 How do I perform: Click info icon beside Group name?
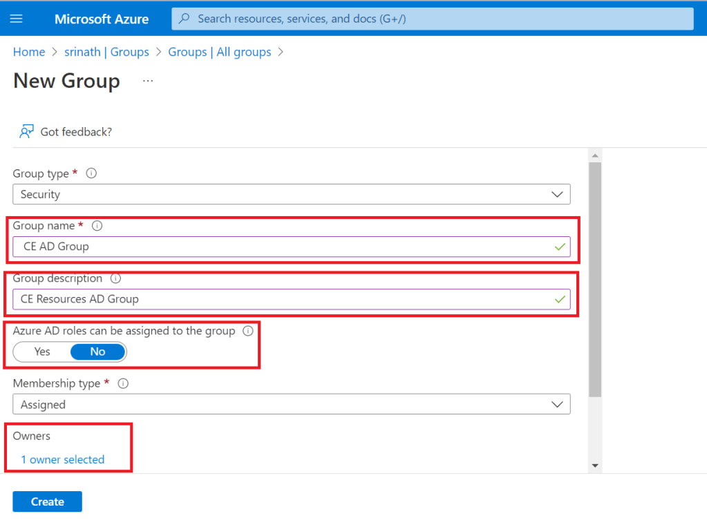point(97,226)
